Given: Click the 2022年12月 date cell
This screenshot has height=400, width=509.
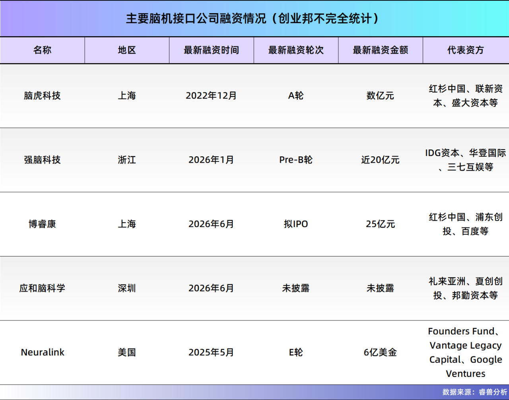Looking at the screenshot, I should point(212,96).
